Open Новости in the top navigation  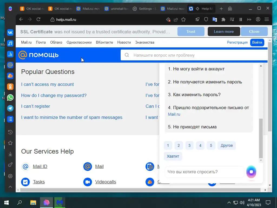[x=124, y=43]
